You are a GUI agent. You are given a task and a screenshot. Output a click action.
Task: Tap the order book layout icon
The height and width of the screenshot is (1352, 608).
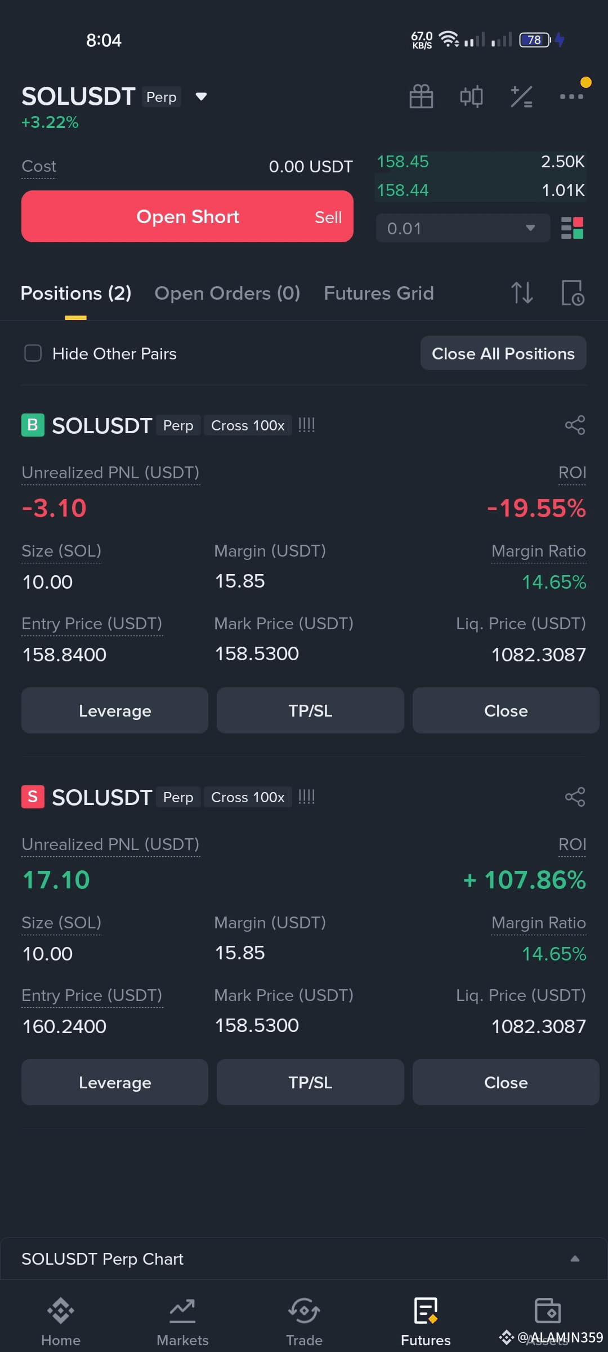(572, 228)
